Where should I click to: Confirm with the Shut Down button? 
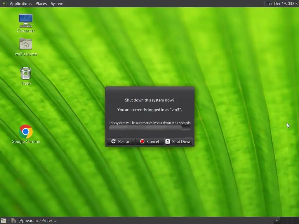[178, 141]
